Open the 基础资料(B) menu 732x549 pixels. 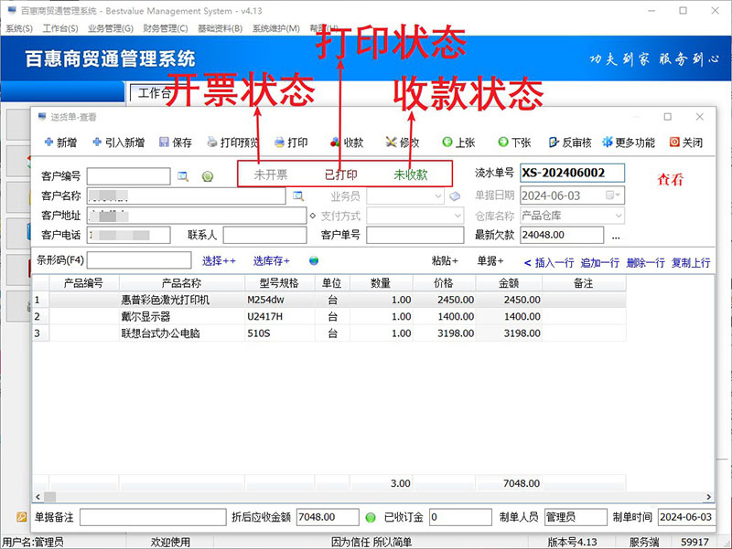[x=220, y=28]
